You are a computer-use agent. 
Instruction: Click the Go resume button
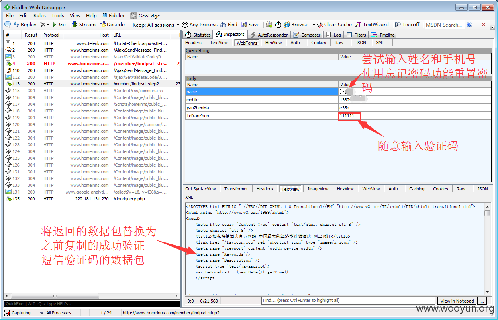(x=59, y=25)
